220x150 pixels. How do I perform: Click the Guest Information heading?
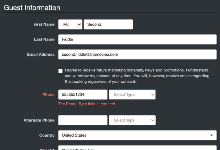tap(32, 8)
